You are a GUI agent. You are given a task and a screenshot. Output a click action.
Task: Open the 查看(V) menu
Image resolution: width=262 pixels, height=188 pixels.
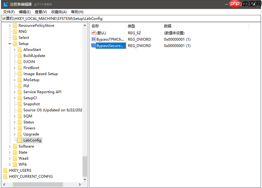pyautogui.click(x=41, y=12)
